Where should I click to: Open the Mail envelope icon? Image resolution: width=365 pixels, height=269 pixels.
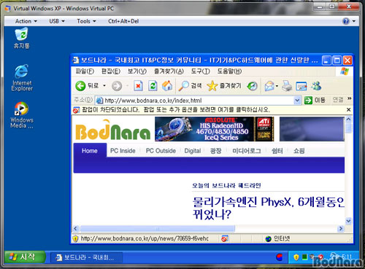(x=269, y=86)
